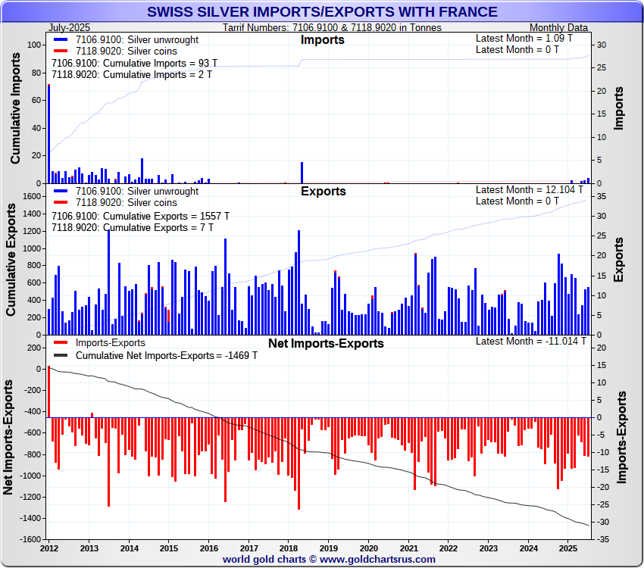Click the '2024' x-axis label
The width and height of the screenshot is (644, 568).
528,548
